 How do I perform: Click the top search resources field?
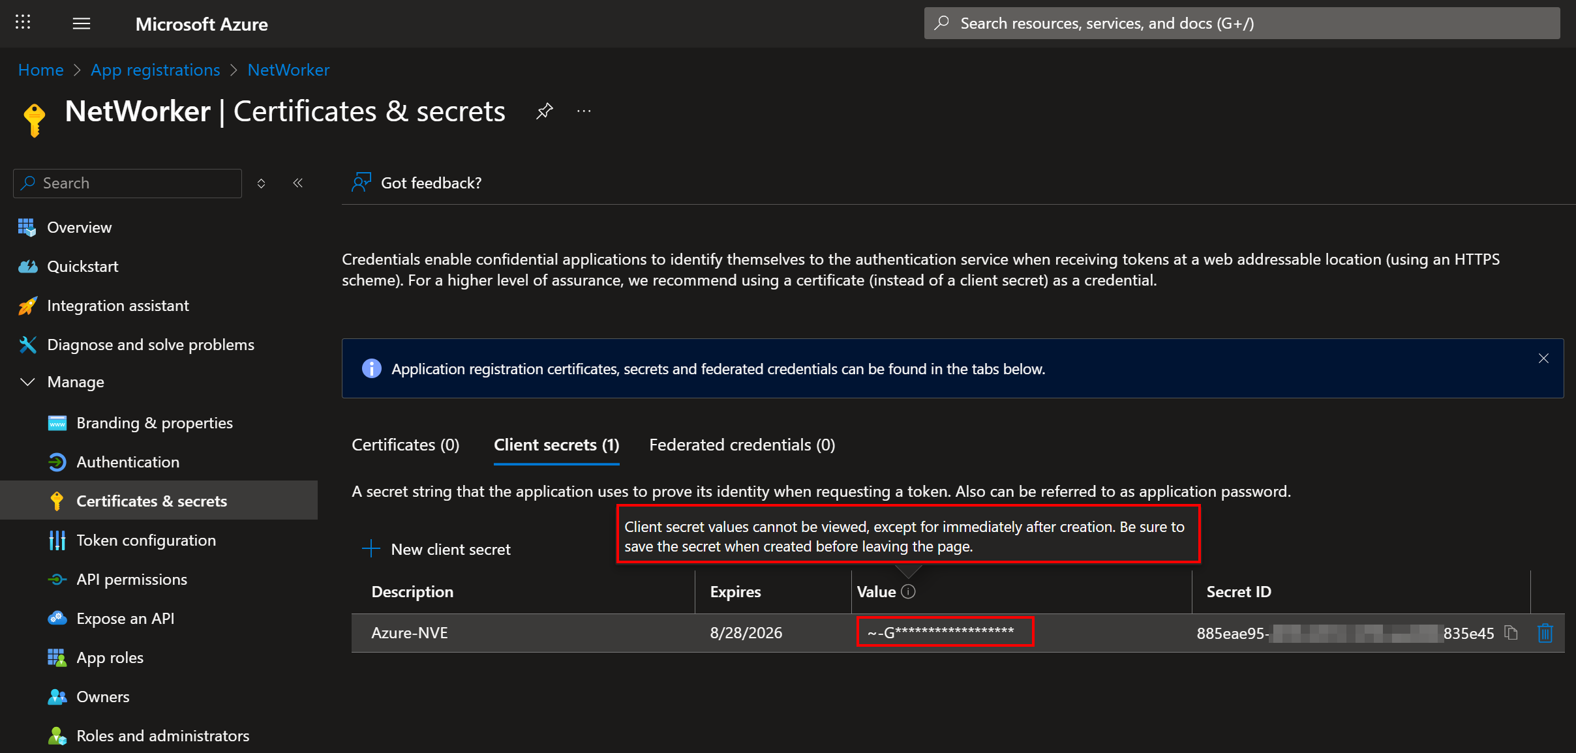click(x=1239, y=23)
